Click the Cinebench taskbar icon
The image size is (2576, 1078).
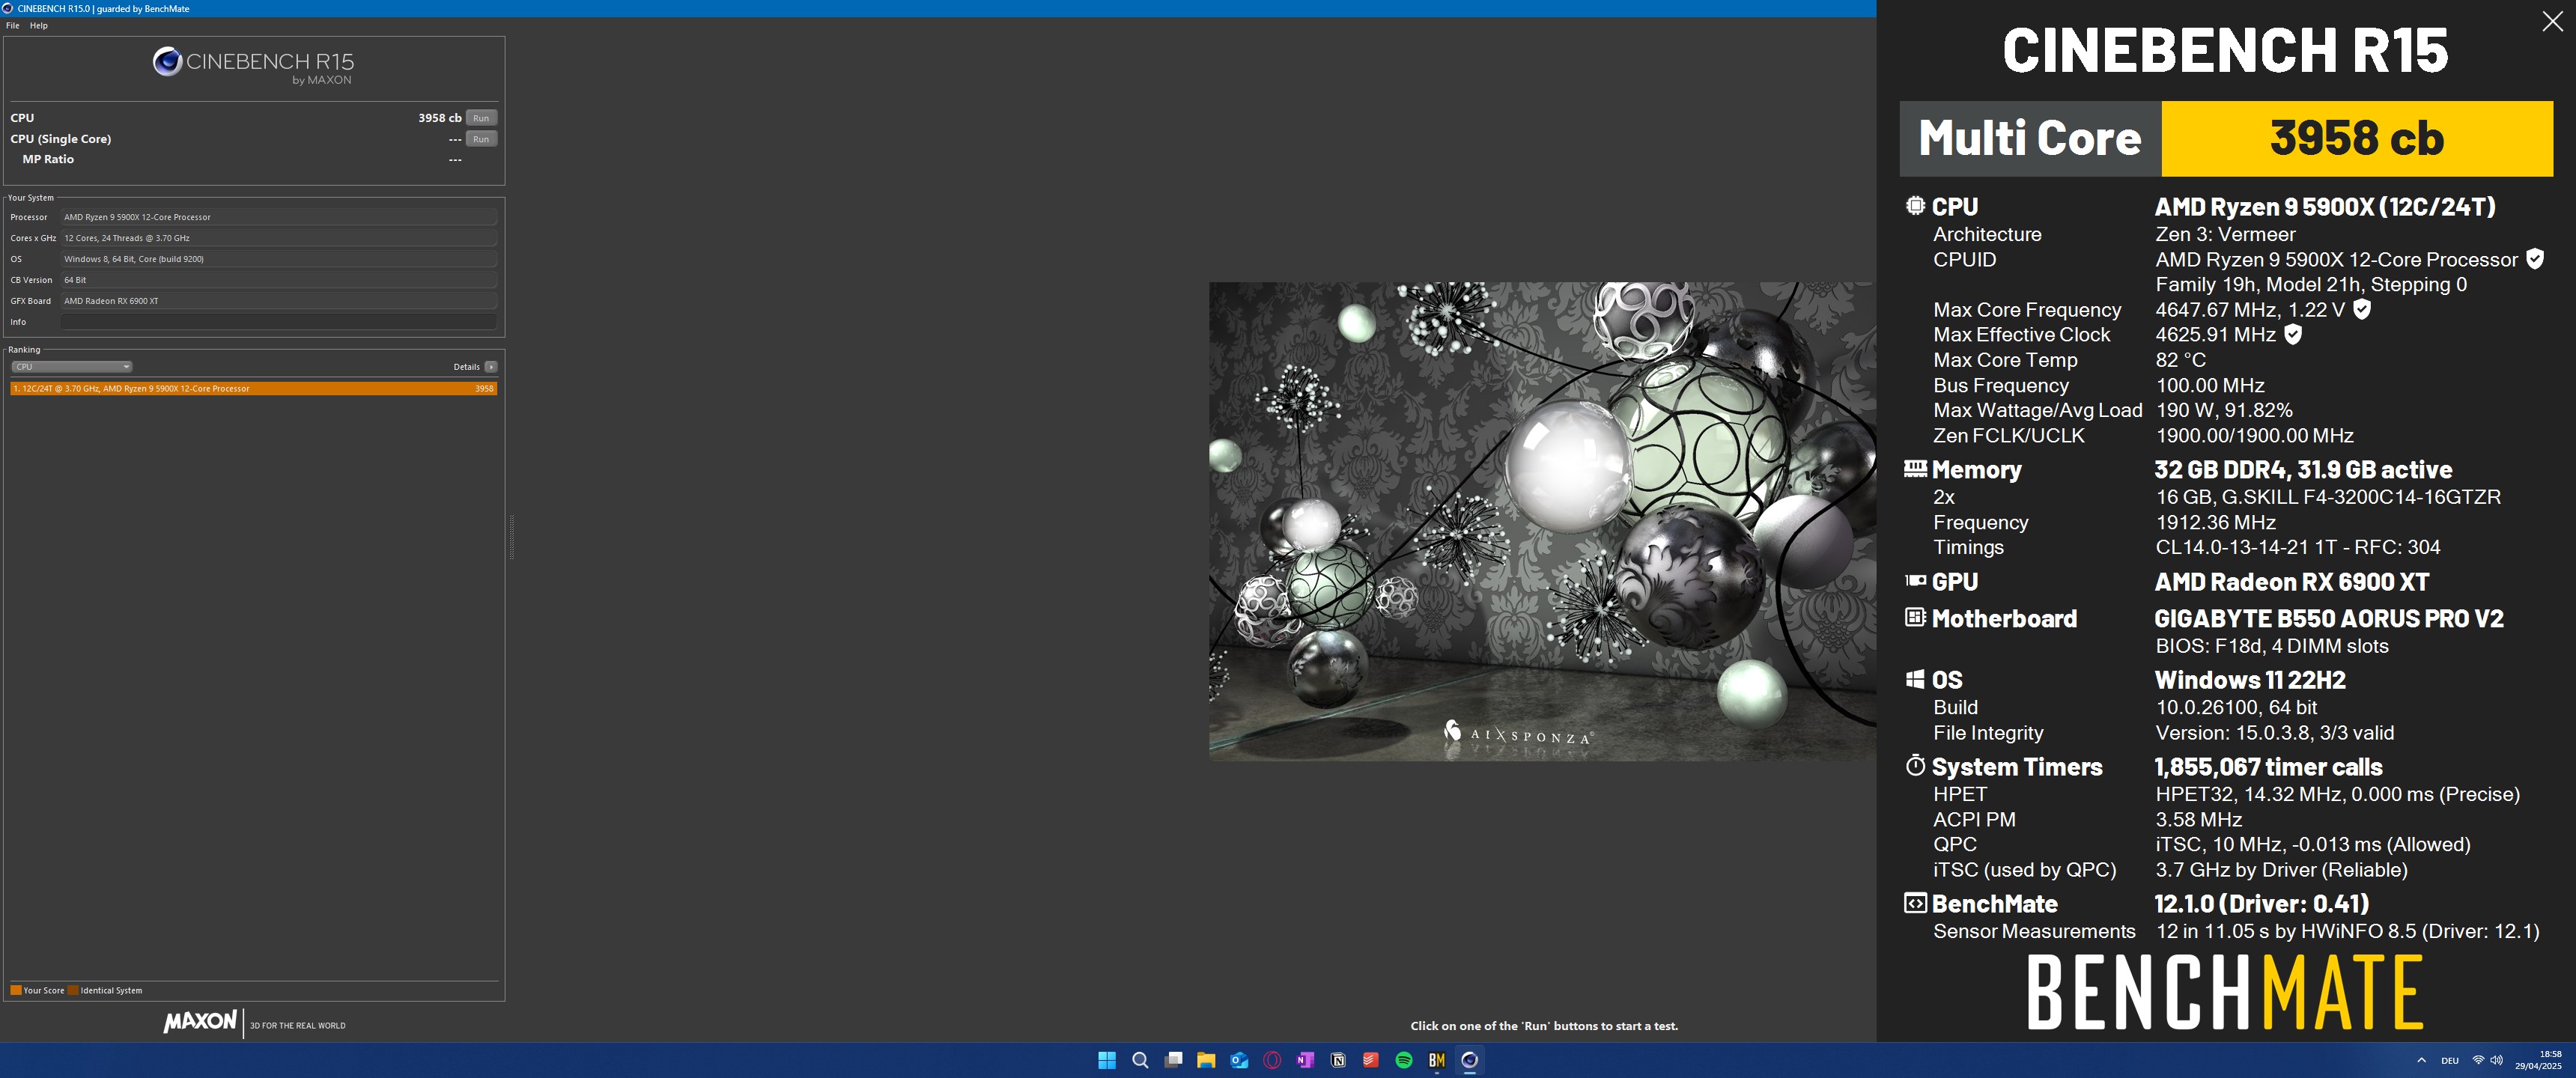tap(1470, 1060)
